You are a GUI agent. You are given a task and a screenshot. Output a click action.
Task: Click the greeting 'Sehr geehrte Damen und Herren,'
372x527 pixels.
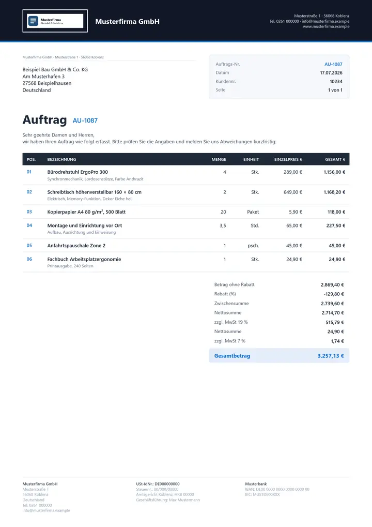click(x=58, y=135)
